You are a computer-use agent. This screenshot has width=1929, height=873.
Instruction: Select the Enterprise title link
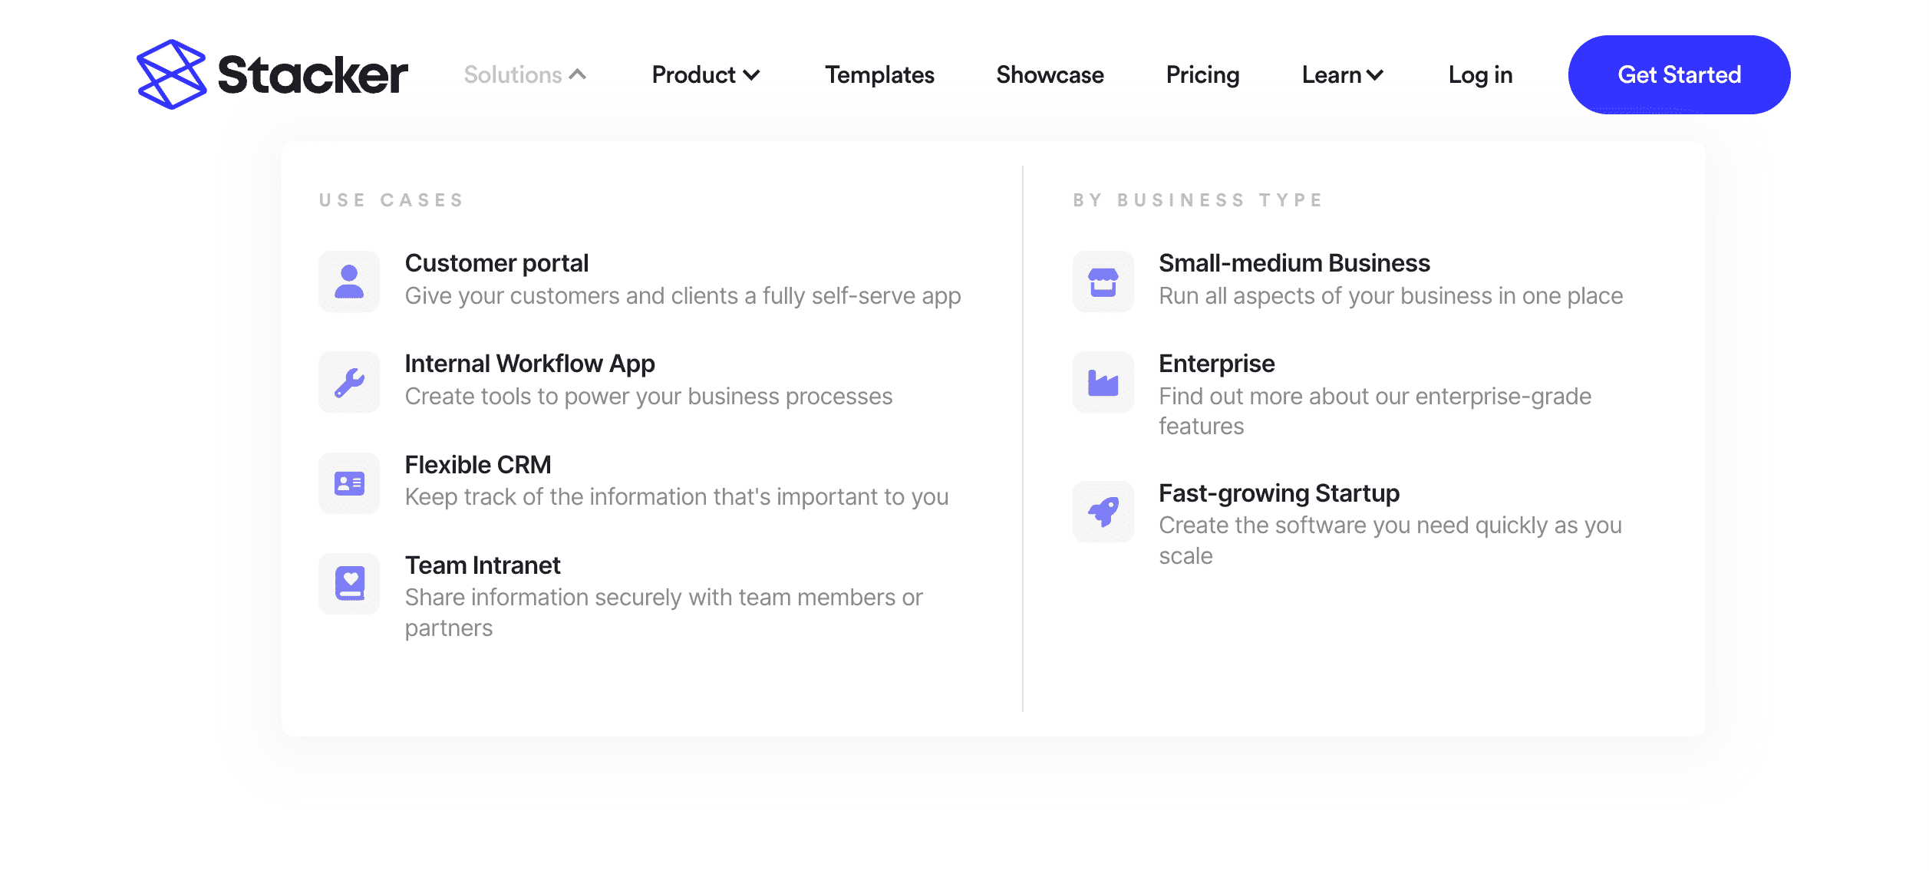click(x=1216, y=364)
